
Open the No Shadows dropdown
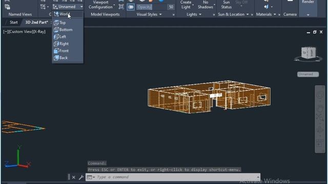(206, 5)
